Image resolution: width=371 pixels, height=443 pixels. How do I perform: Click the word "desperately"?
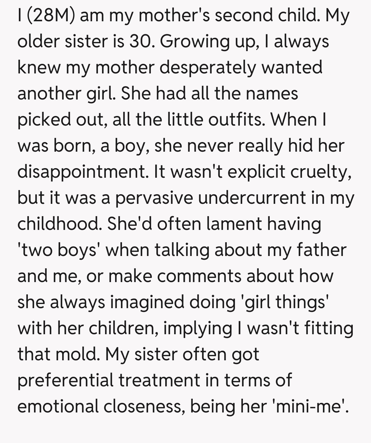[208, 68]
